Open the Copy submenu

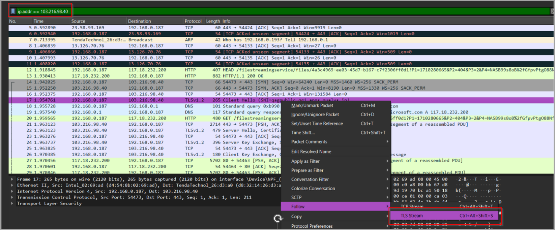[296, 217]
